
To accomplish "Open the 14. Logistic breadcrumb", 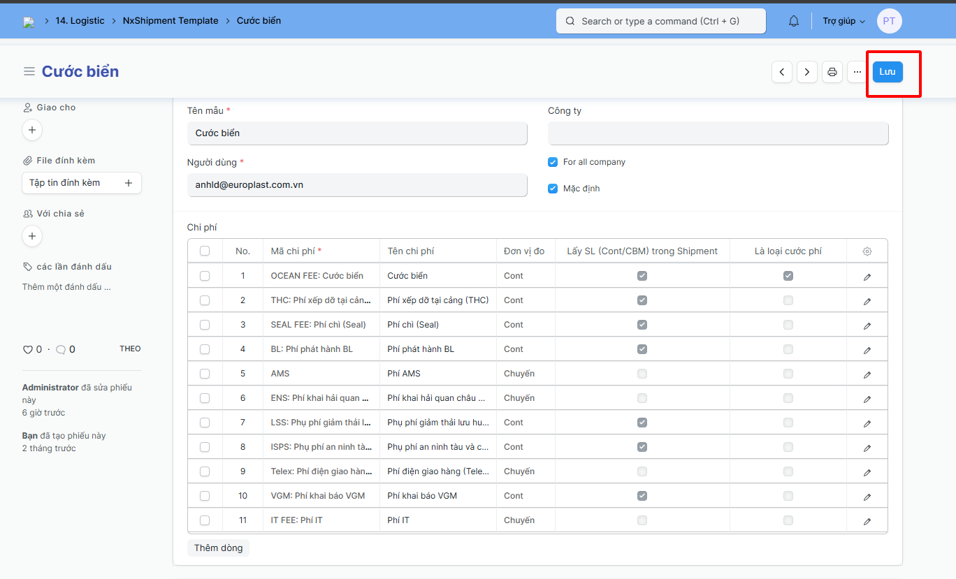I will coord(80,21).
